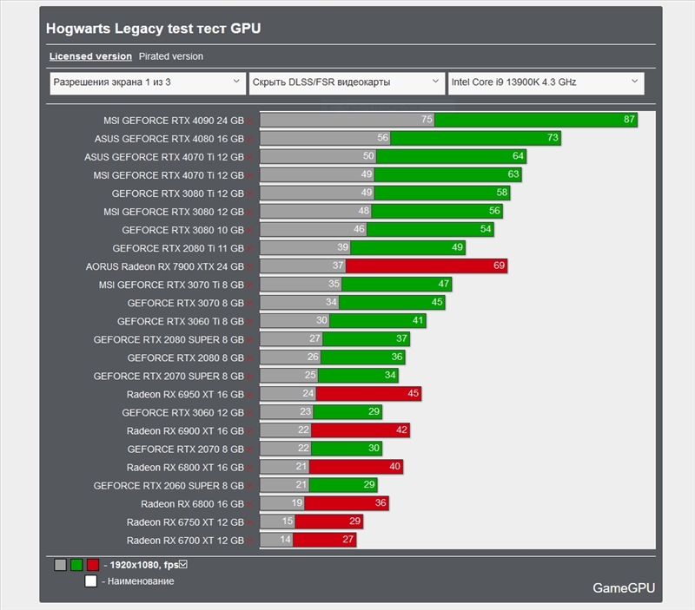Switch to the Pirated version tab
The image size is (695, 610).
click(170, 56)
